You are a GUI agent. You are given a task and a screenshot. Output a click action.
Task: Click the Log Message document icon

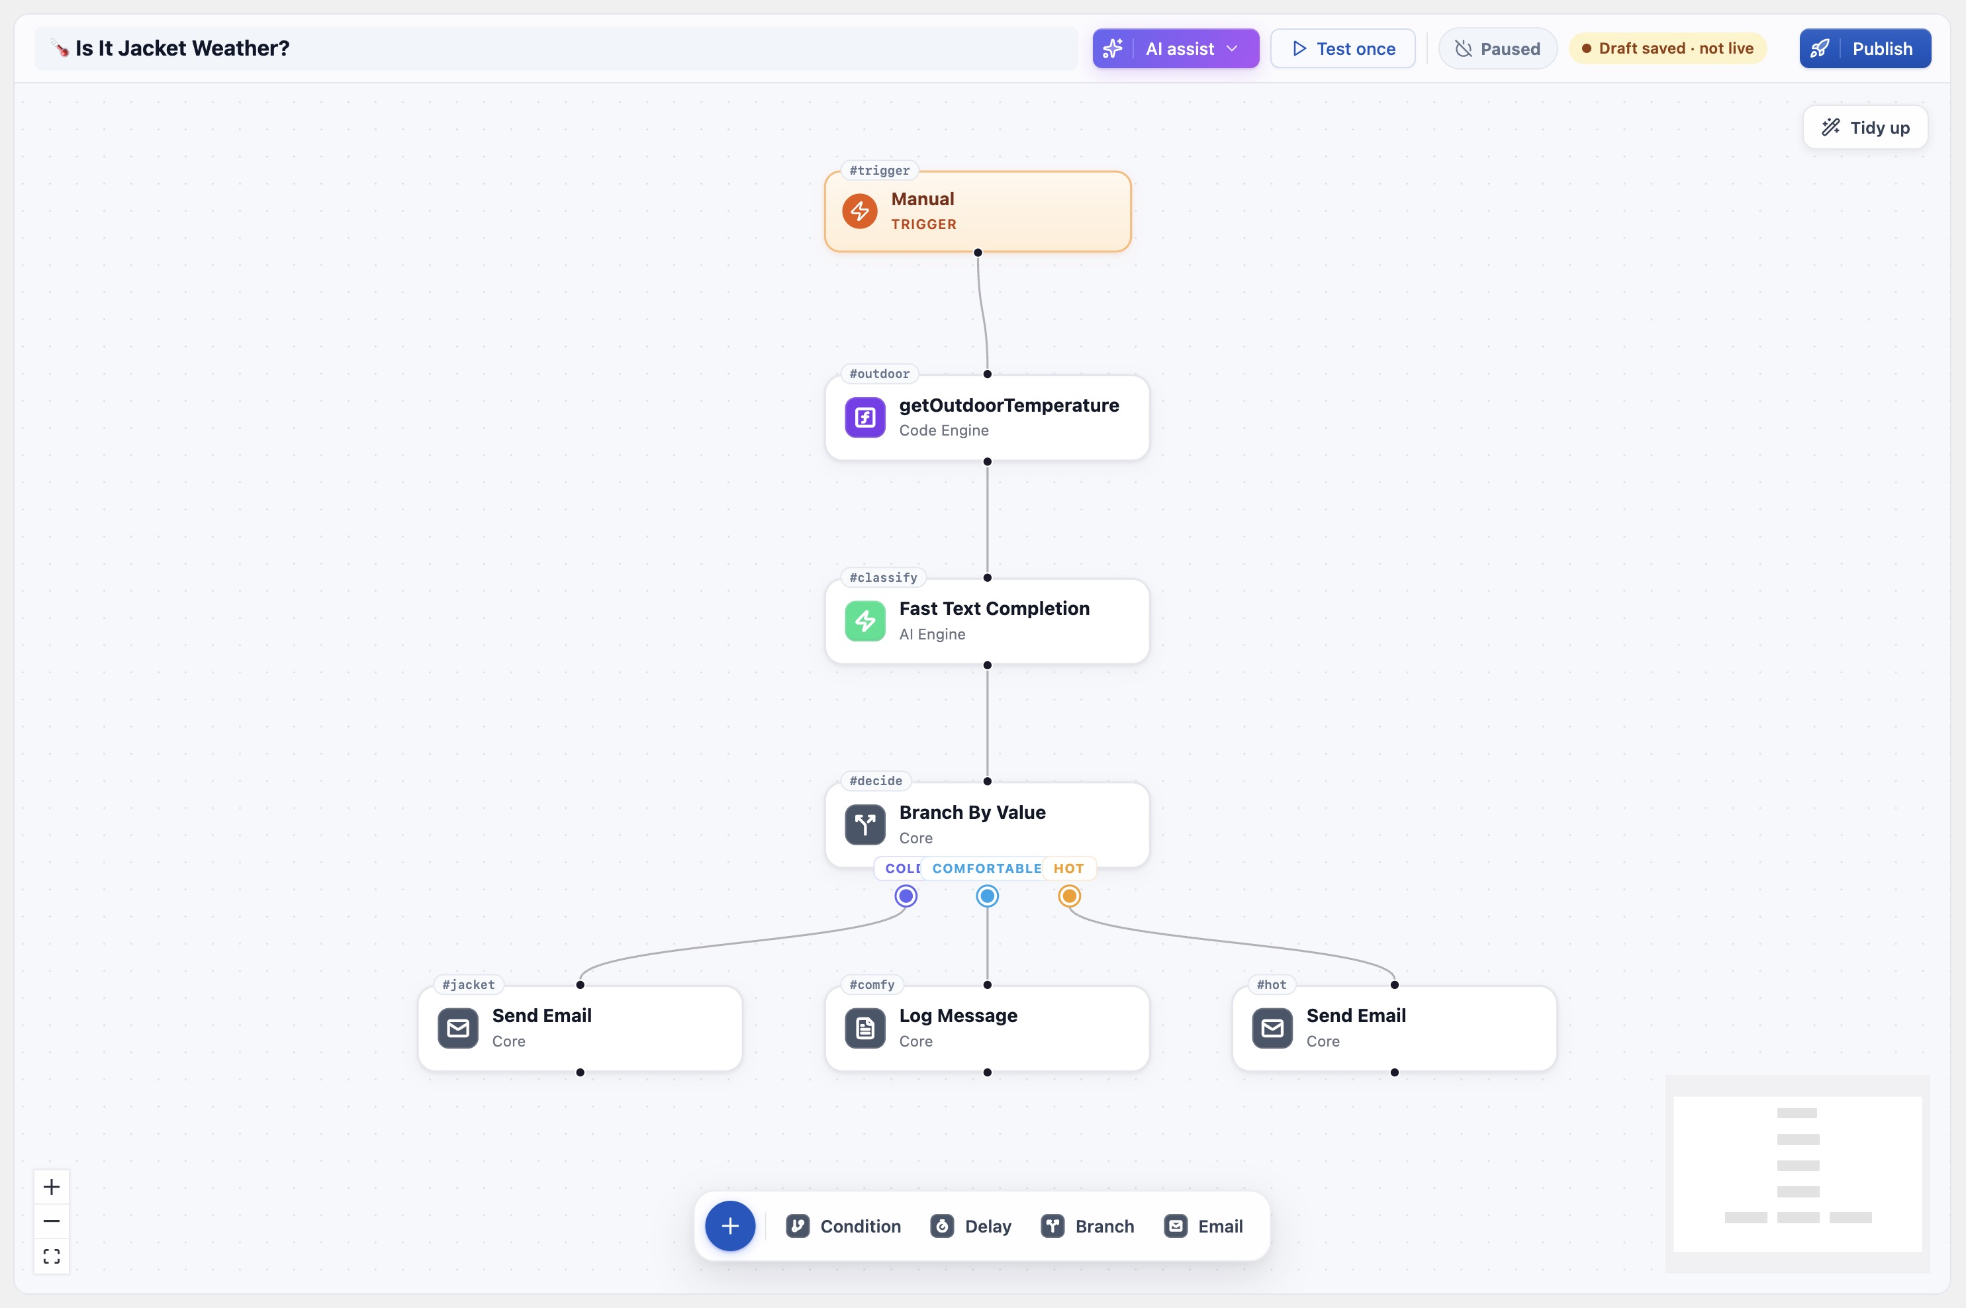[x=865, y=1028]
